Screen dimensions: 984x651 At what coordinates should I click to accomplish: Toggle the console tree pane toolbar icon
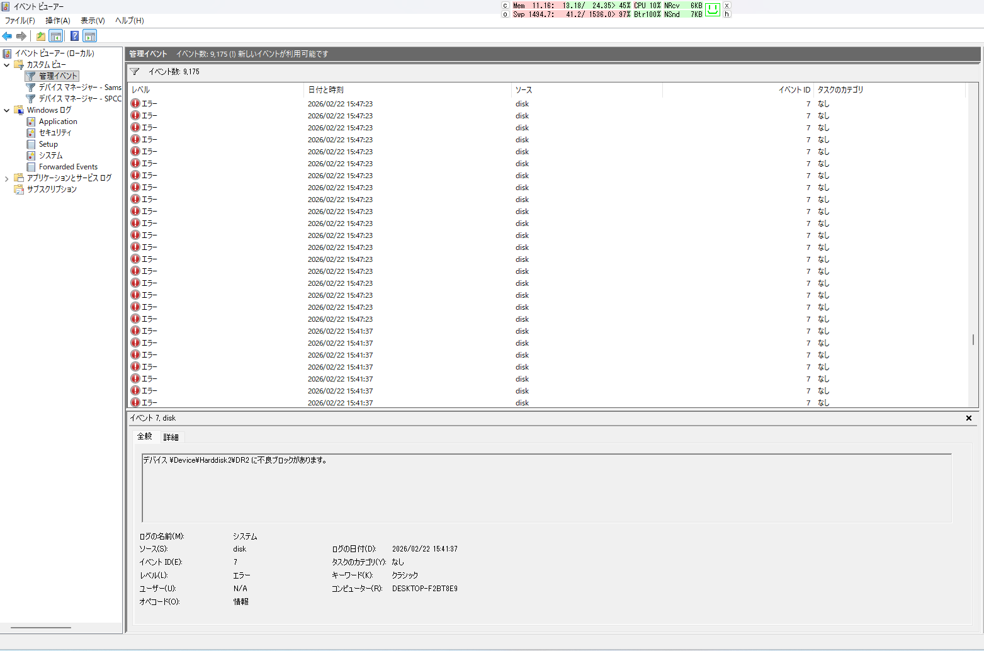56,36
